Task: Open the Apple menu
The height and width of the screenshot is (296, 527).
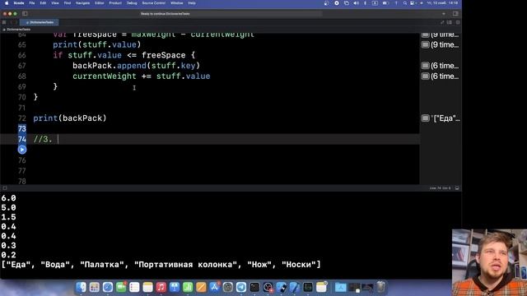Action: 7,3
